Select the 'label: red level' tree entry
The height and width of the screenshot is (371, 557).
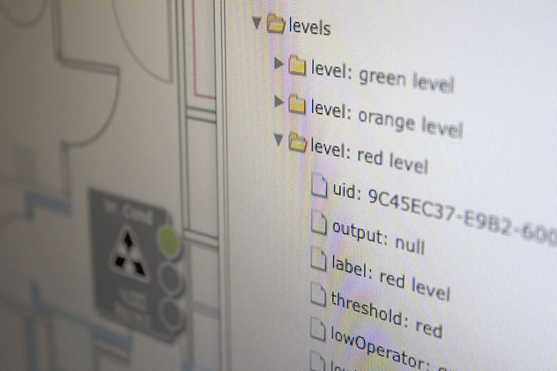click(x=391, y=276)
